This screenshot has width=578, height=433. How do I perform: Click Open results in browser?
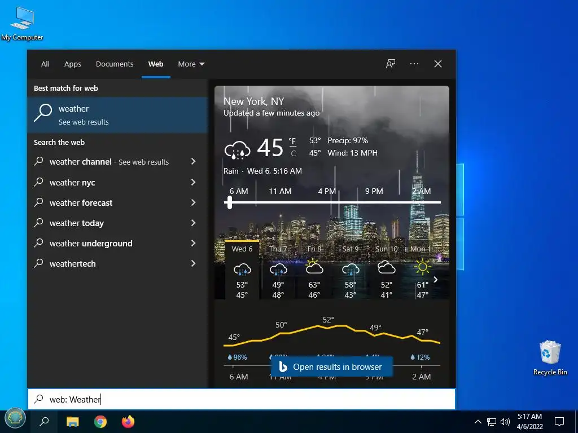click(331, 366)
